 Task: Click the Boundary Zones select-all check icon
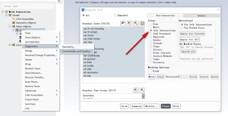[129, 23]
